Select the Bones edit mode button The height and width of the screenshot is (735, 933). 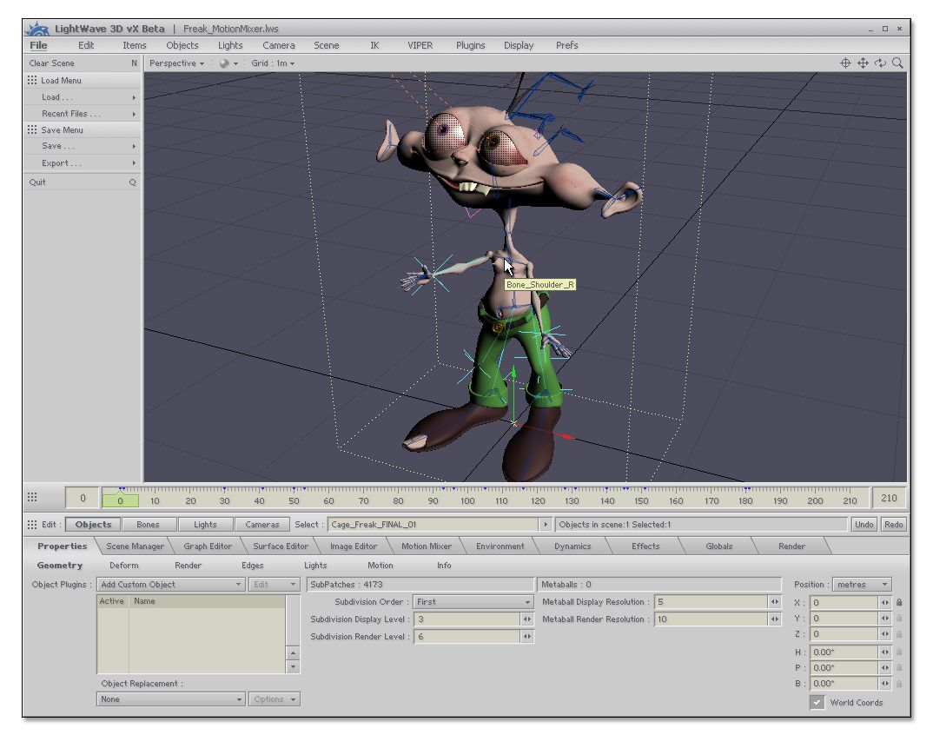148,525
